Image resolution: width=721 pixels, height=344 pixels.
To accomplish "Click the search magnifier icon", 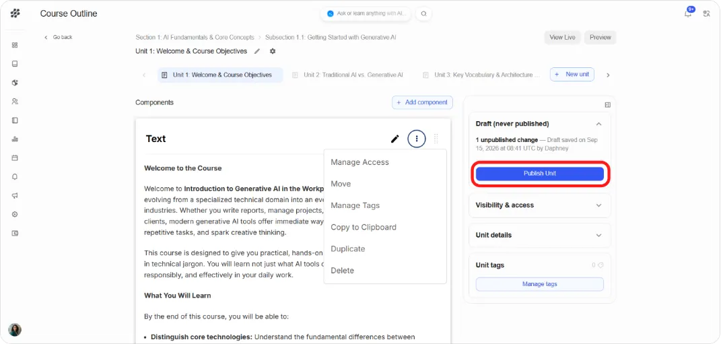I will [423, 13].
